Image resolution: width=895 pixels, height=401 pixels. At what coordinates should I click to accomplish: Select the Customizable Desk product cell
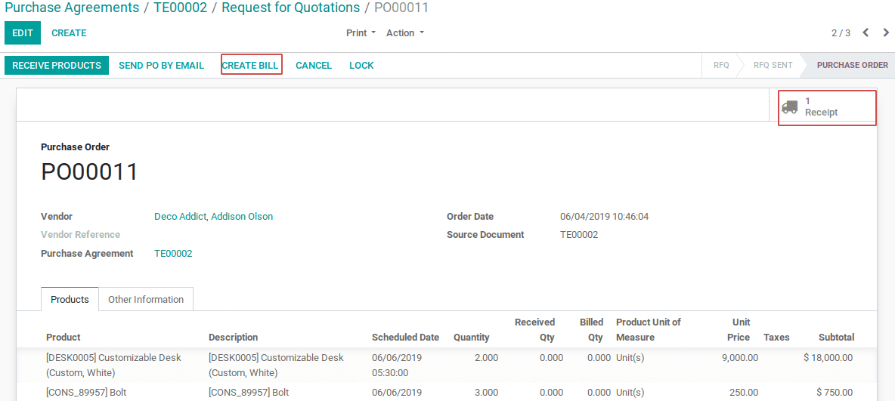pyautogui.click(x=113, y=365)
